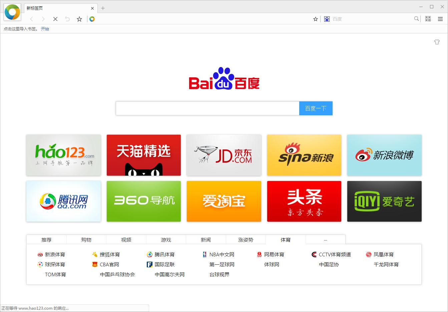Open the 中国足协 link
448x312 pixels.
pyautogui.click(x=329, y=264)
